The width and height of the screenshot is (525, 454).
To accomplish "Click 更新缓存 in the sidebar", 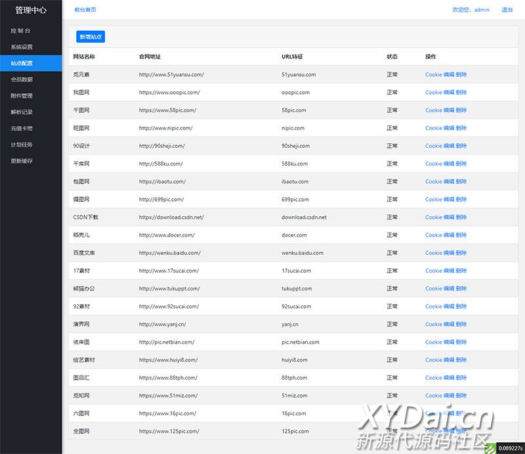I will 22,161.
